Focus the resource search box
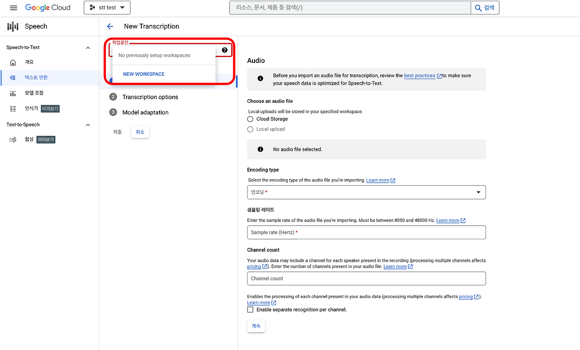Image resolution: width=580 pixels, height=350 pixels. (350, 8)
